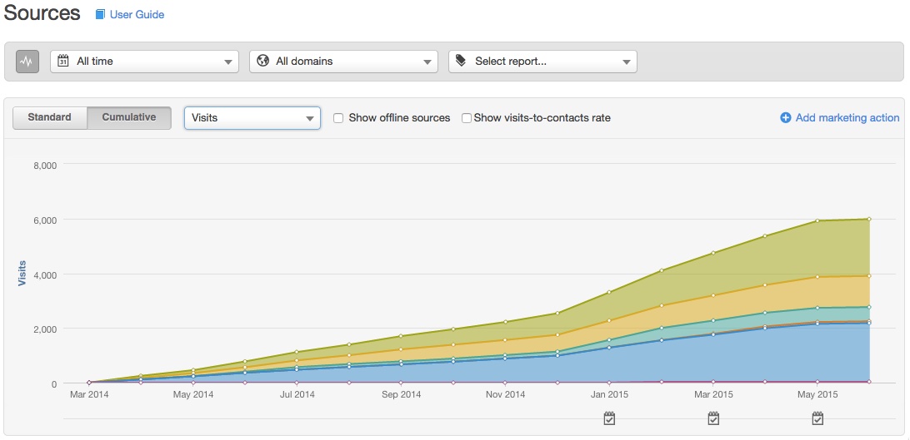The height and width of the screenshot is (440, 910).
Task: Click the tag icon in Select report box
Action: pyautogui.click(x=461, y=61)
